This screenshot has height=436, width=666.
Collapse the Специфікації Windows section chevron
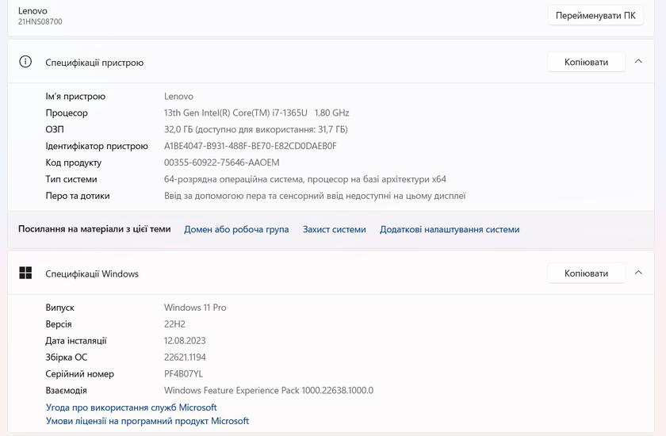(x=638, y=273)
